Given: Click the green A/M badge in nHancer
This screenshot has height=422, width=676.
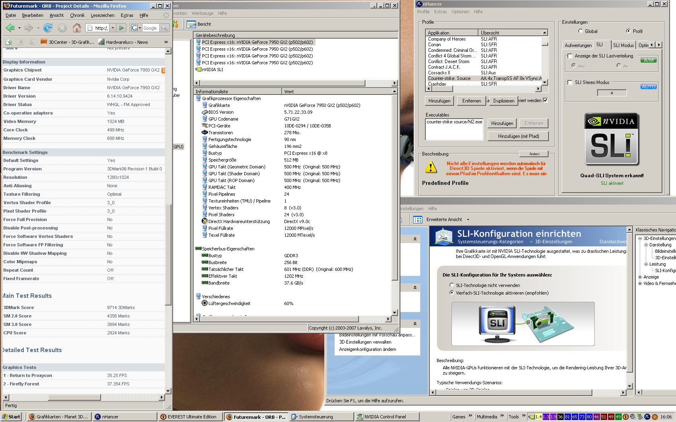Looking at the screenshot, I should pos(648,60).
